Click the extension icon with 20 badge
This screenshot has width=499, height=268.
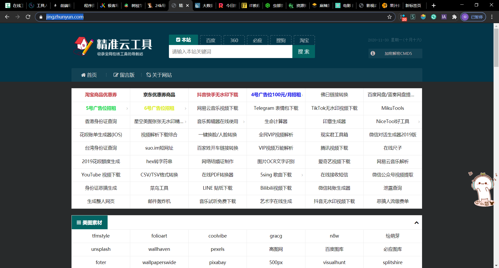[403, 17]
